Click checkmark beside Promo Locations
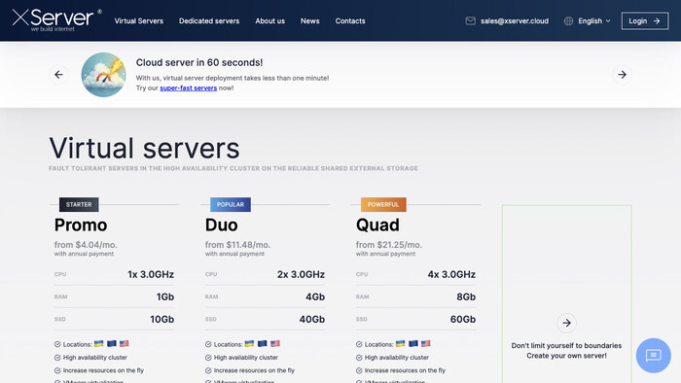Viewport: 681px width, 383px height. pyautogui.click(x=57, y=344)
